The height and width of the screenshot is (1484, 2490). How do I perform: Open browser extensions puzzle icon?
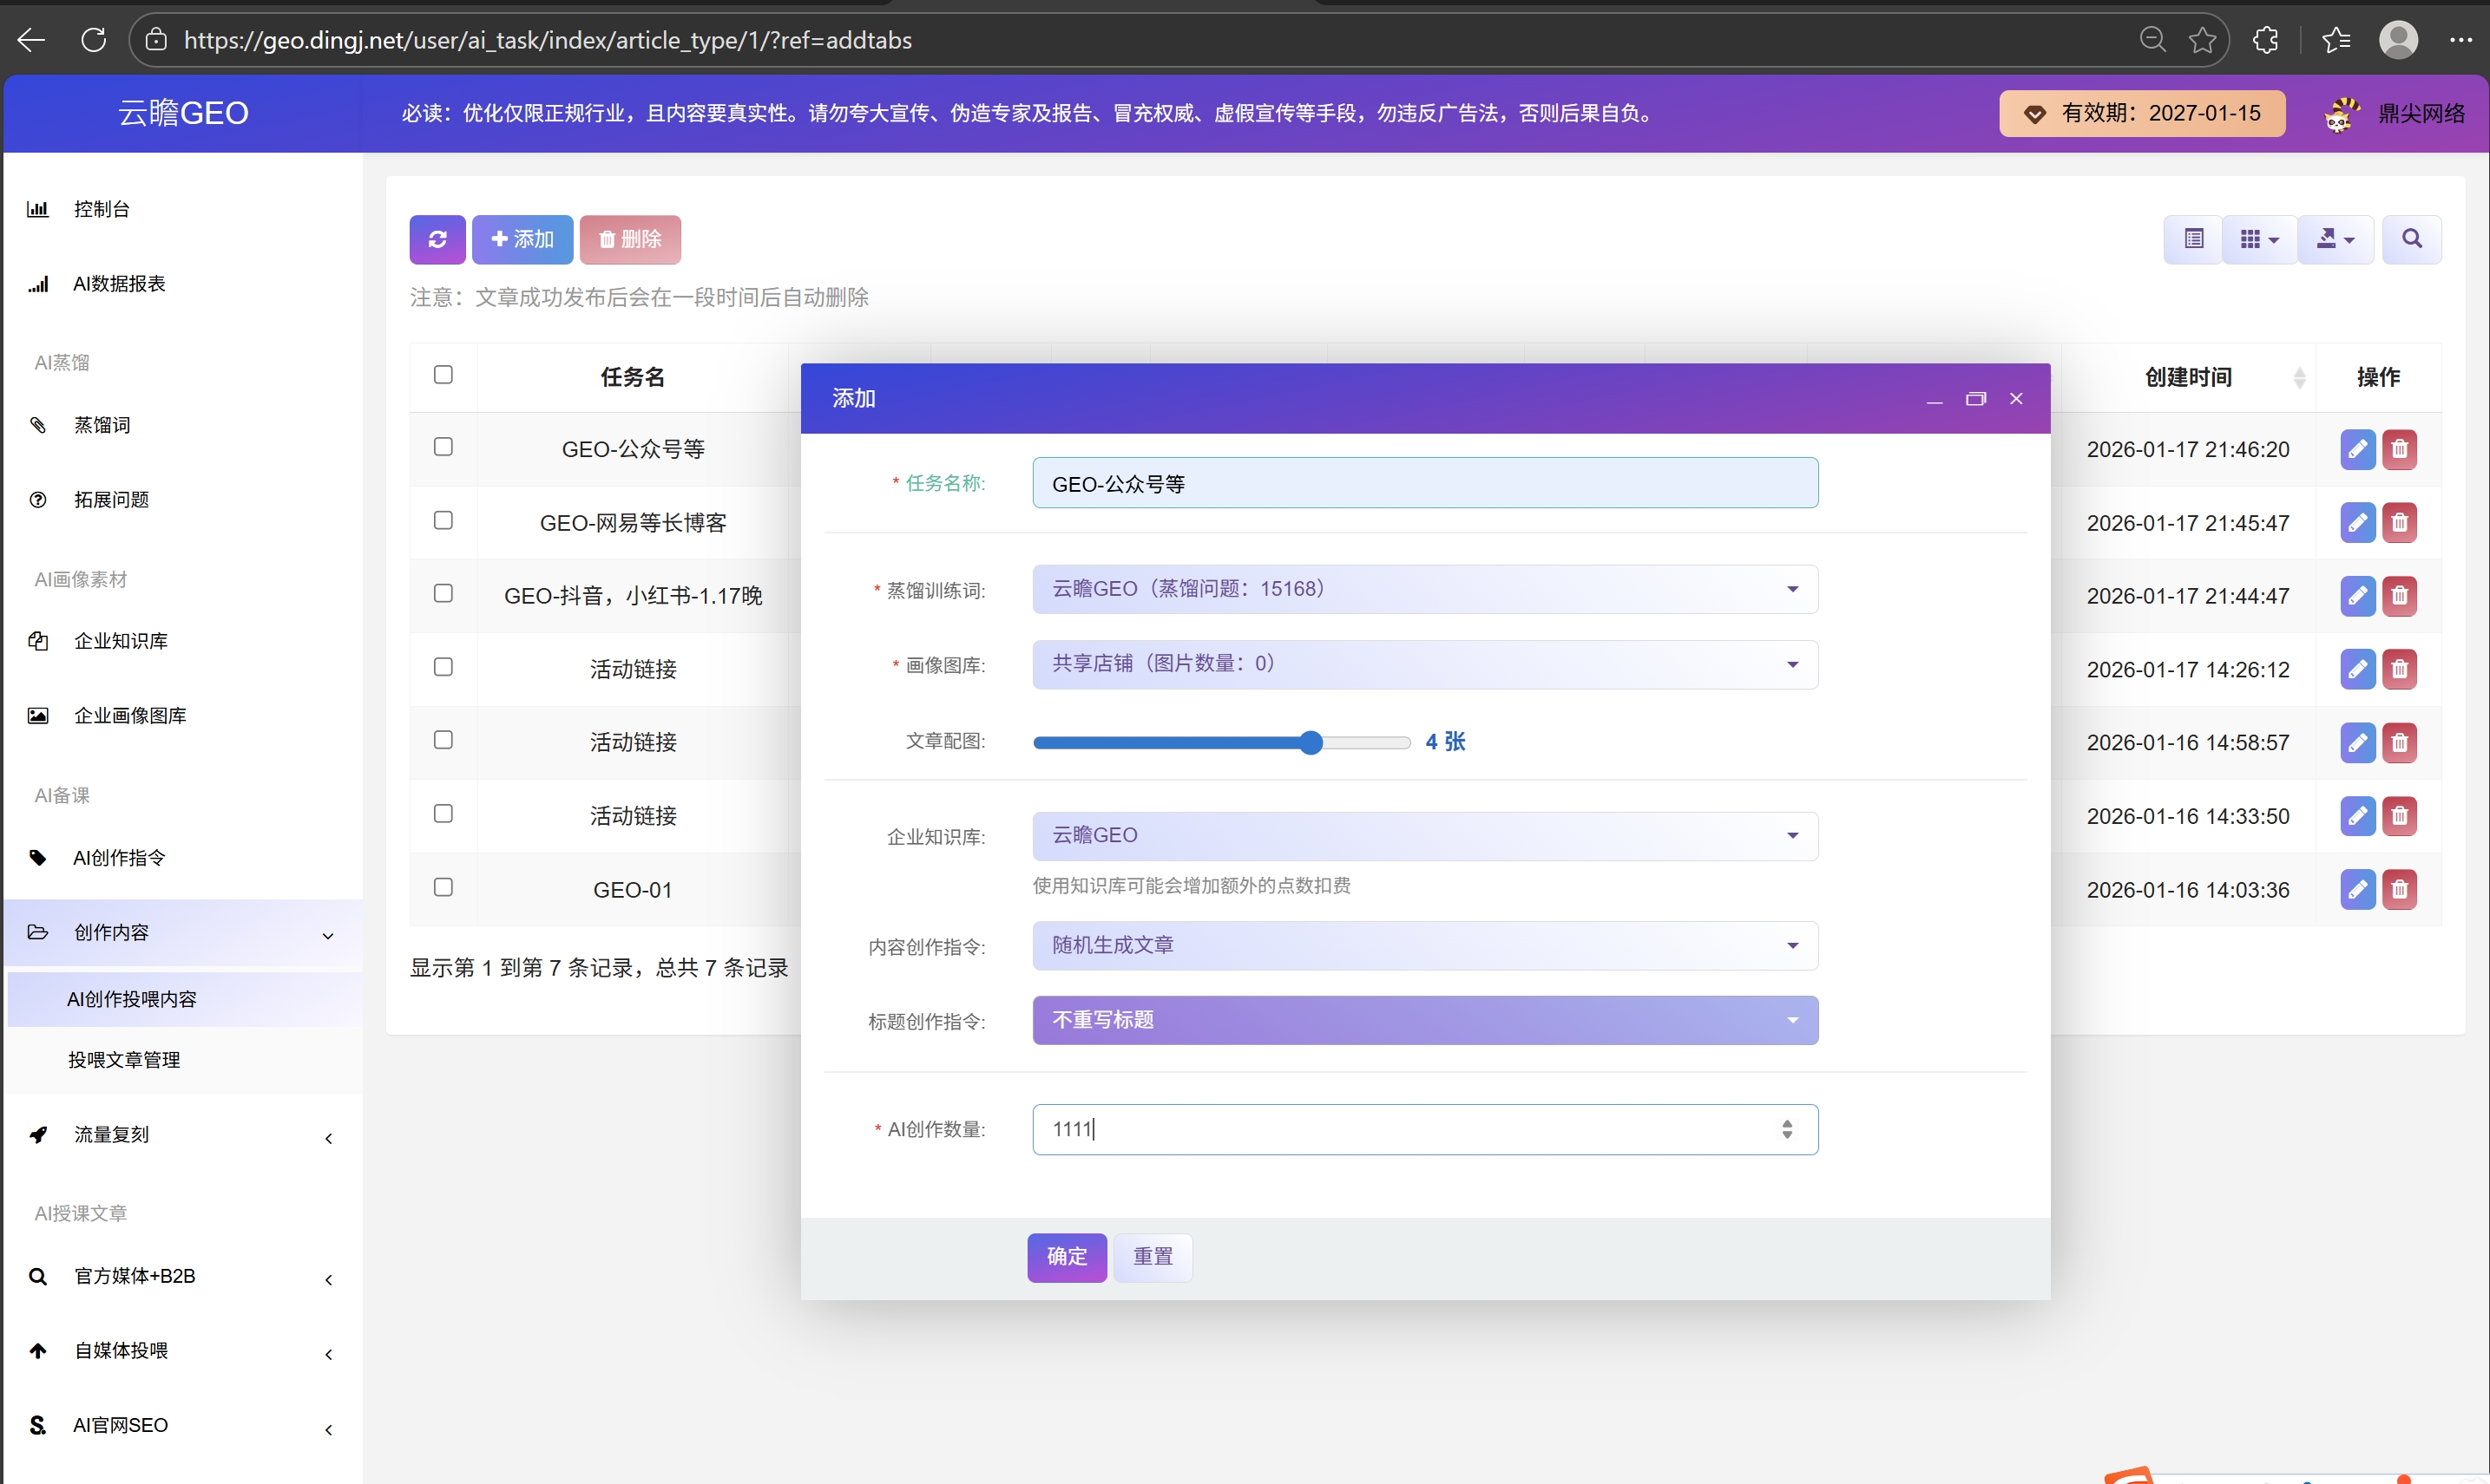coord(2266,40)
